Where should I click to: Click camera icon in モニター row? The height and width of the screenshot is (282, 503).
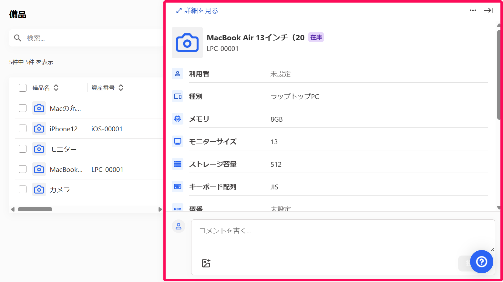(x=39, y=149)
